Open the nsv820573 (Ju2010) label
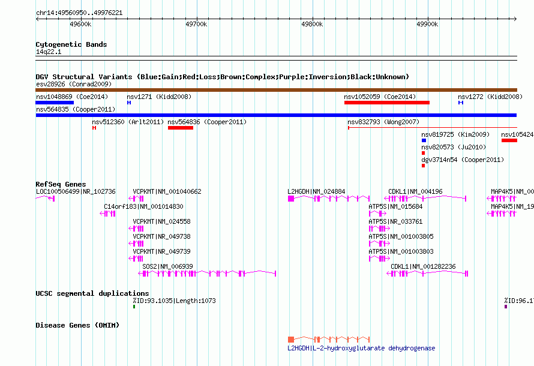Image resolution: width=534 pixels, height=366 pixels. click(454, 147)
